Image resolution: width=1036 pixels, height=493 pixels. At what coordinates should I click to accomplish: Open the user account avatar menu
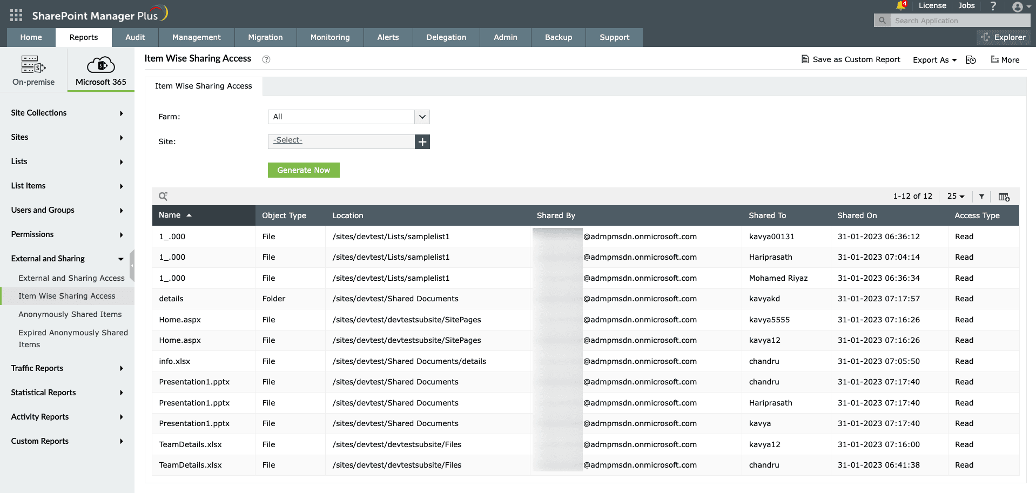point(1021,6)
